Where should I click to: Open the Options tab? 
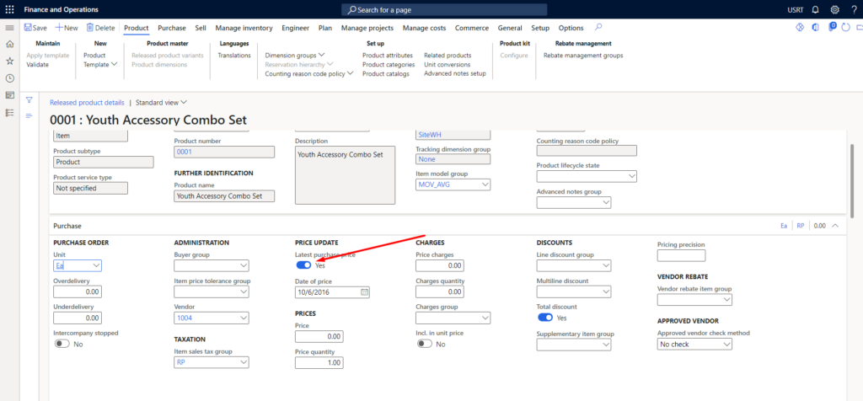pos(571,28)
